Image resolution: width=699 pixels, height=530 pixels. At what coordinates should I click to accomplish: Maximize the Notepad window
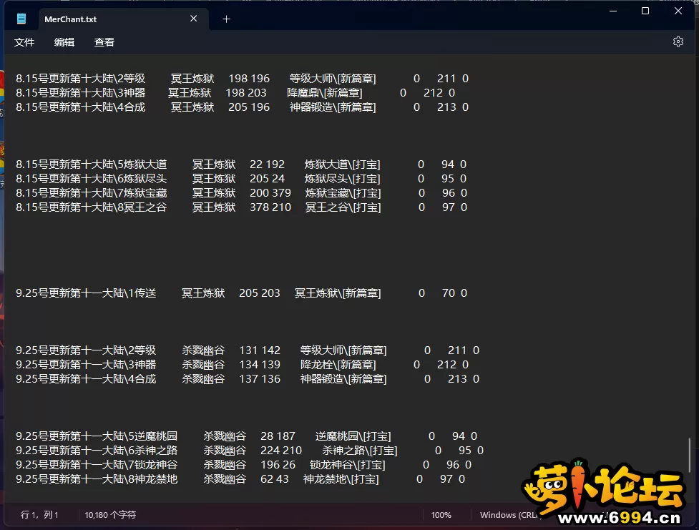[645, 11]
